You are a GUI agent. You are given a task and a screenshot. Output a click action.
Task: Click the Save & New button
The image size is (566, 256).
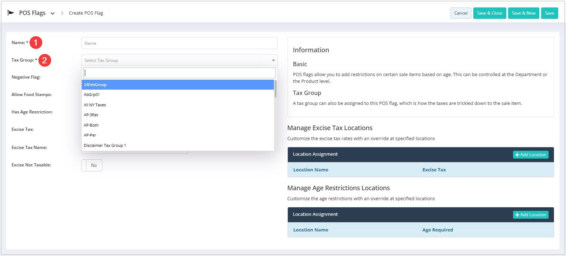[x=523, y=13]
